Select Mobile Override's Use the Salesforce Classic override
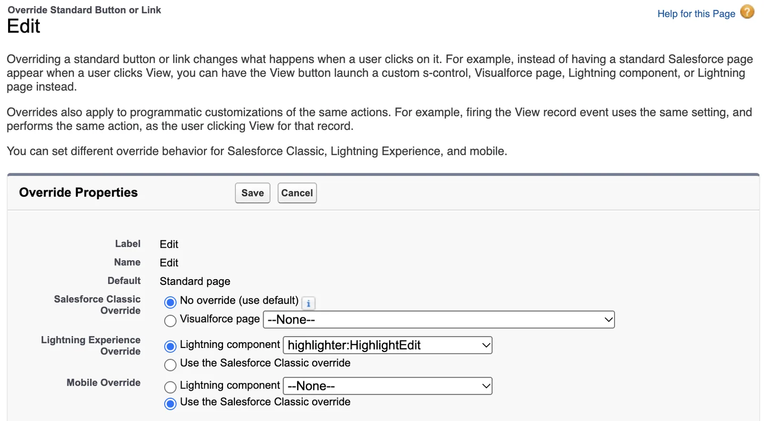764x421 pixels. click(170, 404)
